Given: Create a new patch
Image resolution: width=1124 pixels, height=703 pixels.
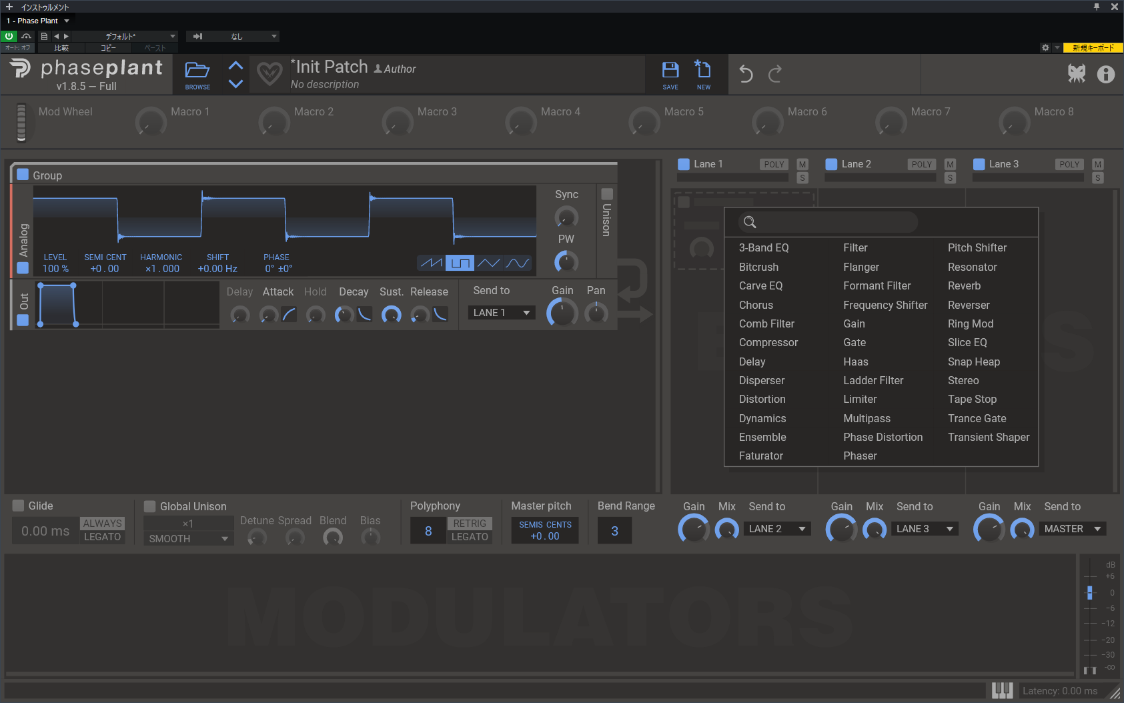Looking at the screenshot, I should [x=704, y=74].
